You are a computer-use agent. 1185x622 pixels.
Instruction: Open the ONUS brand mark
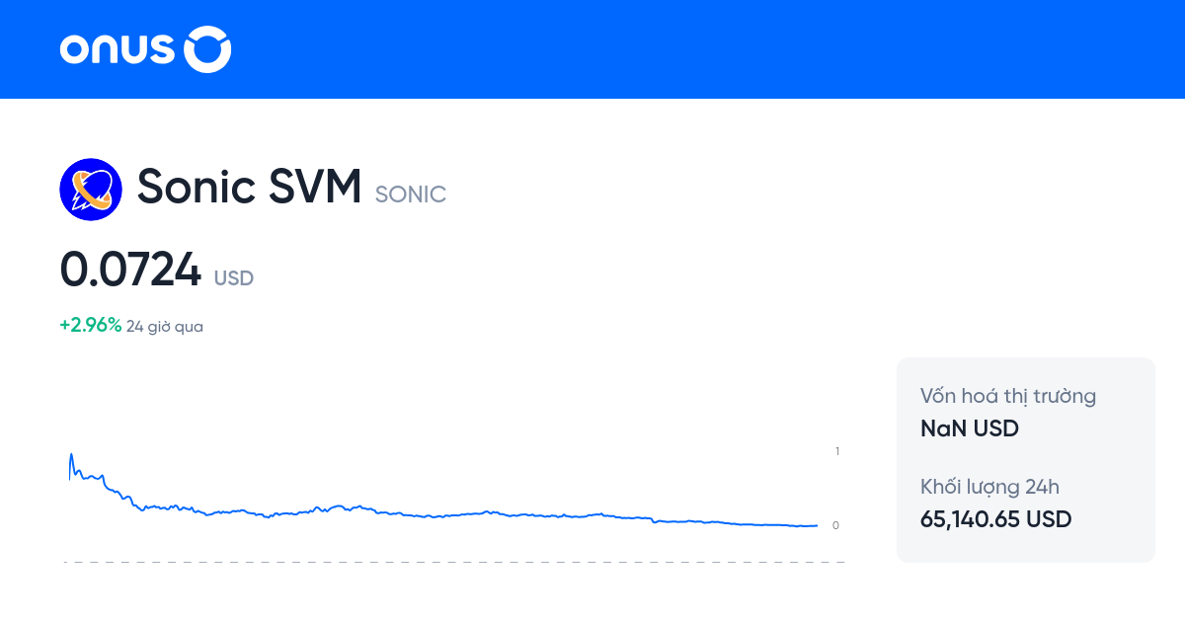[x=145, y=49]
